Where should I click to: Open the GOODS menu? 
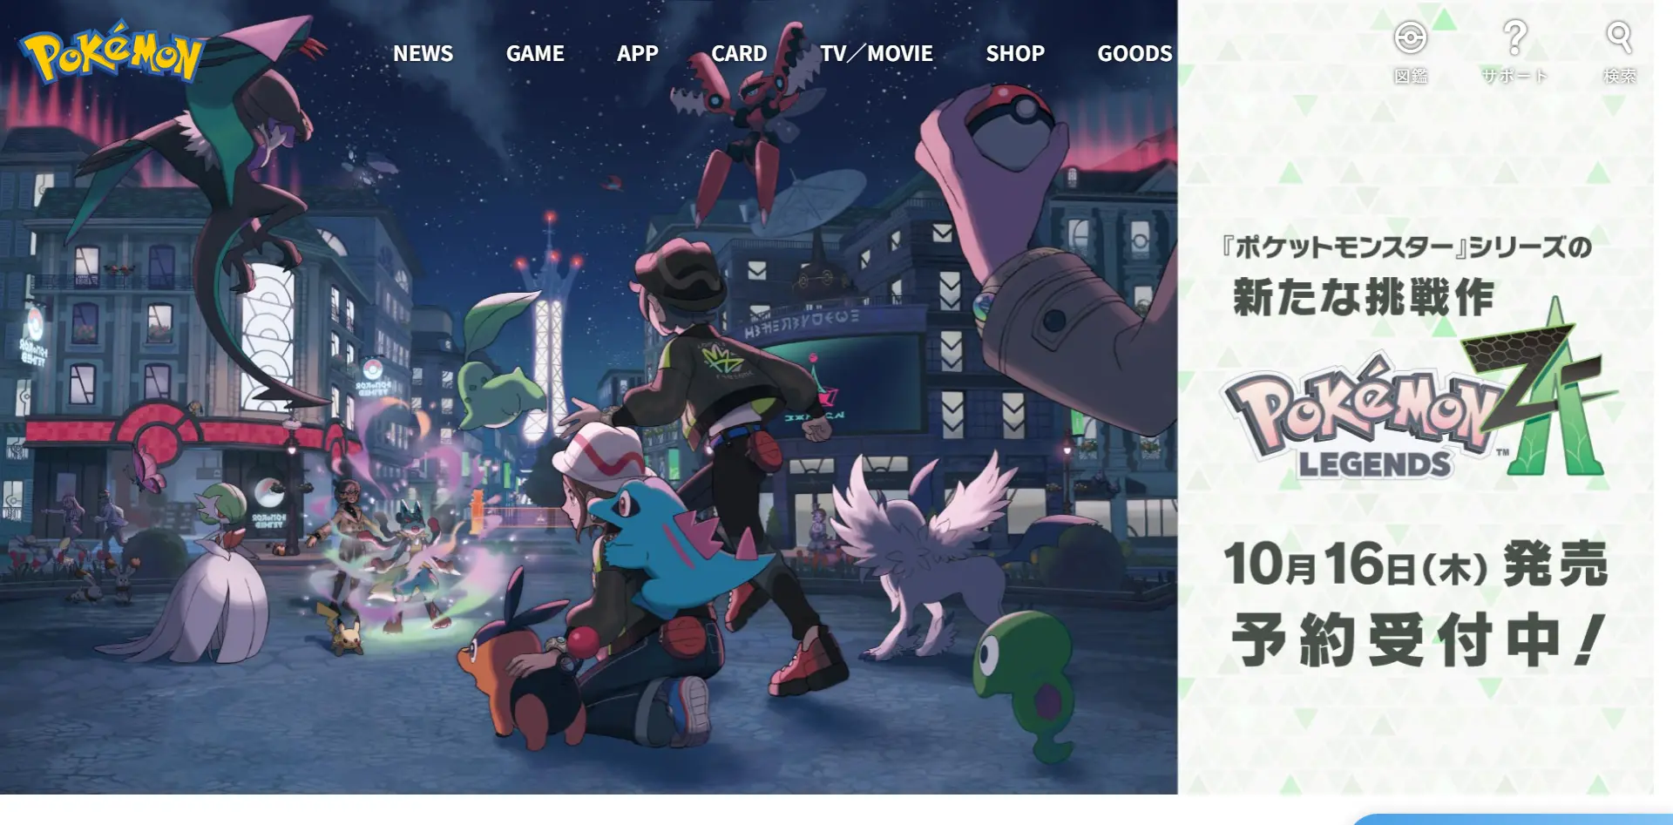(x=1135, y=53)
